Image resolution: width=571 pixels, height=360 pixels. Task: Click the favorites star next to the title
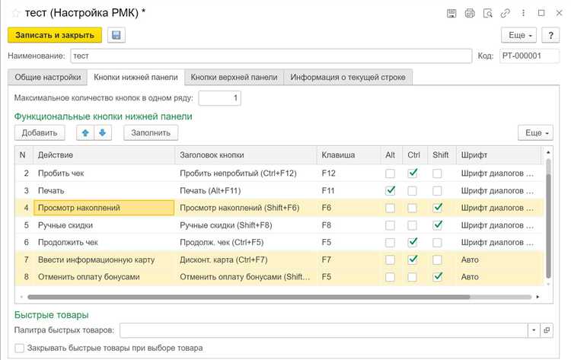(15, 13)
